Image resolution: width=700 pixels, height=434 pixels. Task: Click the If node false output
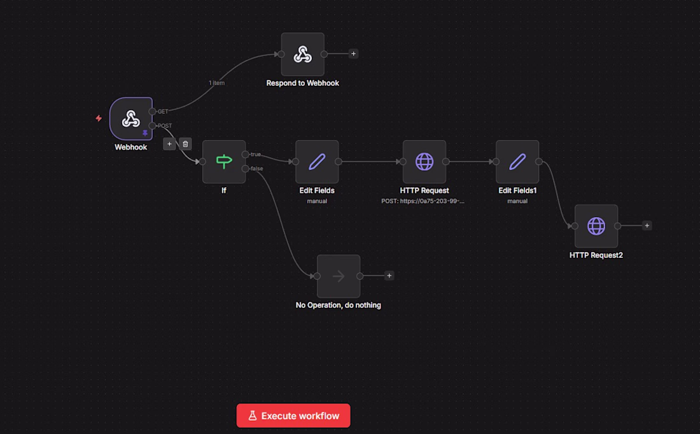coord(245,169)
